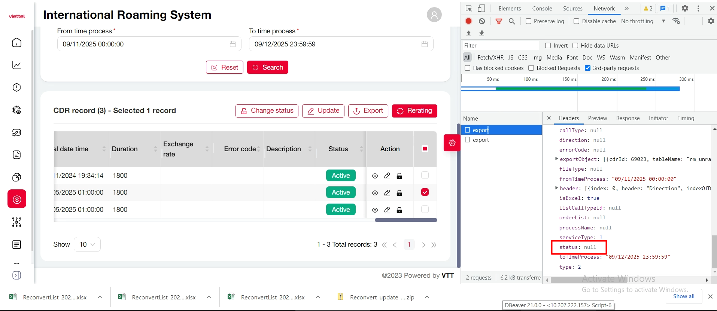Viewport: 717px width, 311px height.
Task: Uncheck the second CDR row checkbox
Action: pyautogui.click(x=425, y=192)
